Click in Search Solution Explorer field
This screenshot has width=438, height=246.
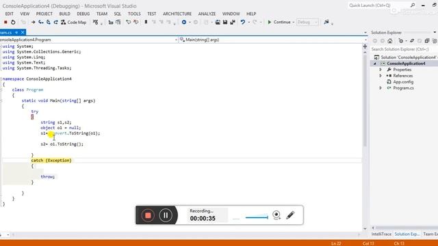pyautogui.click(x=404, y=49)
